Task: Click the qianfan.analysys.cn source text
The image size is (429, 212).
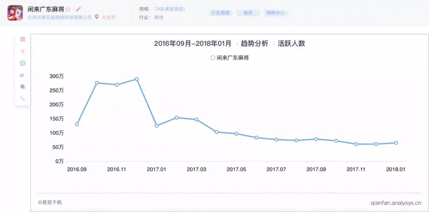Action: 396,203
